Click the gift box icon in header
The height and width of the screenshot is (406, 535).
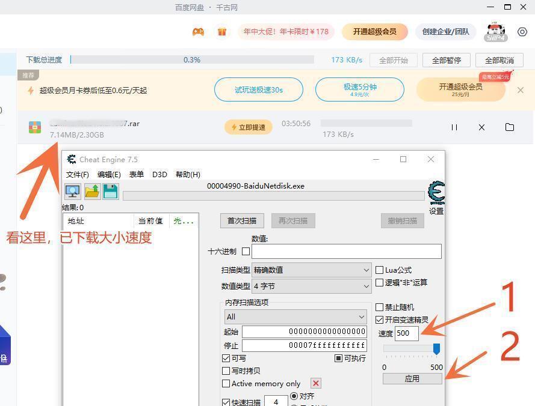[222, 32]
